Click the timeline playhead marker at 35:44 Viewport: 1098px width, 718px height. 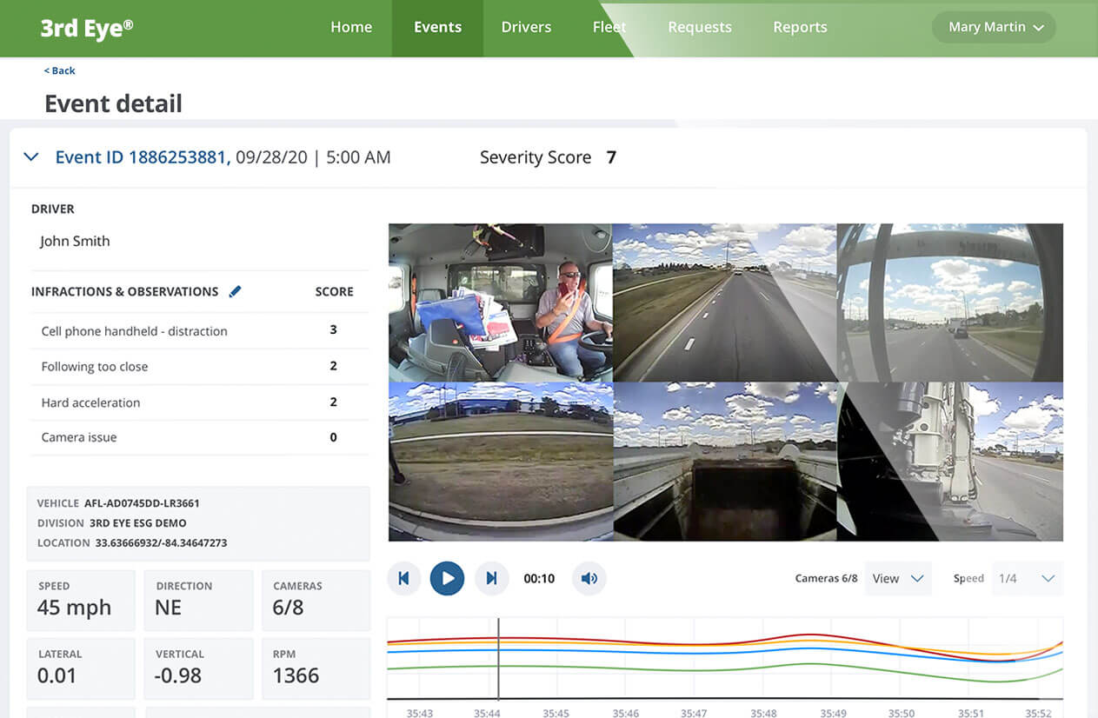click(x=498, y=659)
